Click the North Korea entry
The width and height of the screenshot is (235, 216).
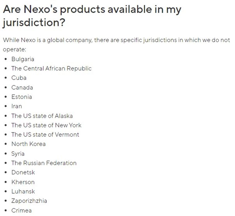pyautogui.click(x=28, y=144)
